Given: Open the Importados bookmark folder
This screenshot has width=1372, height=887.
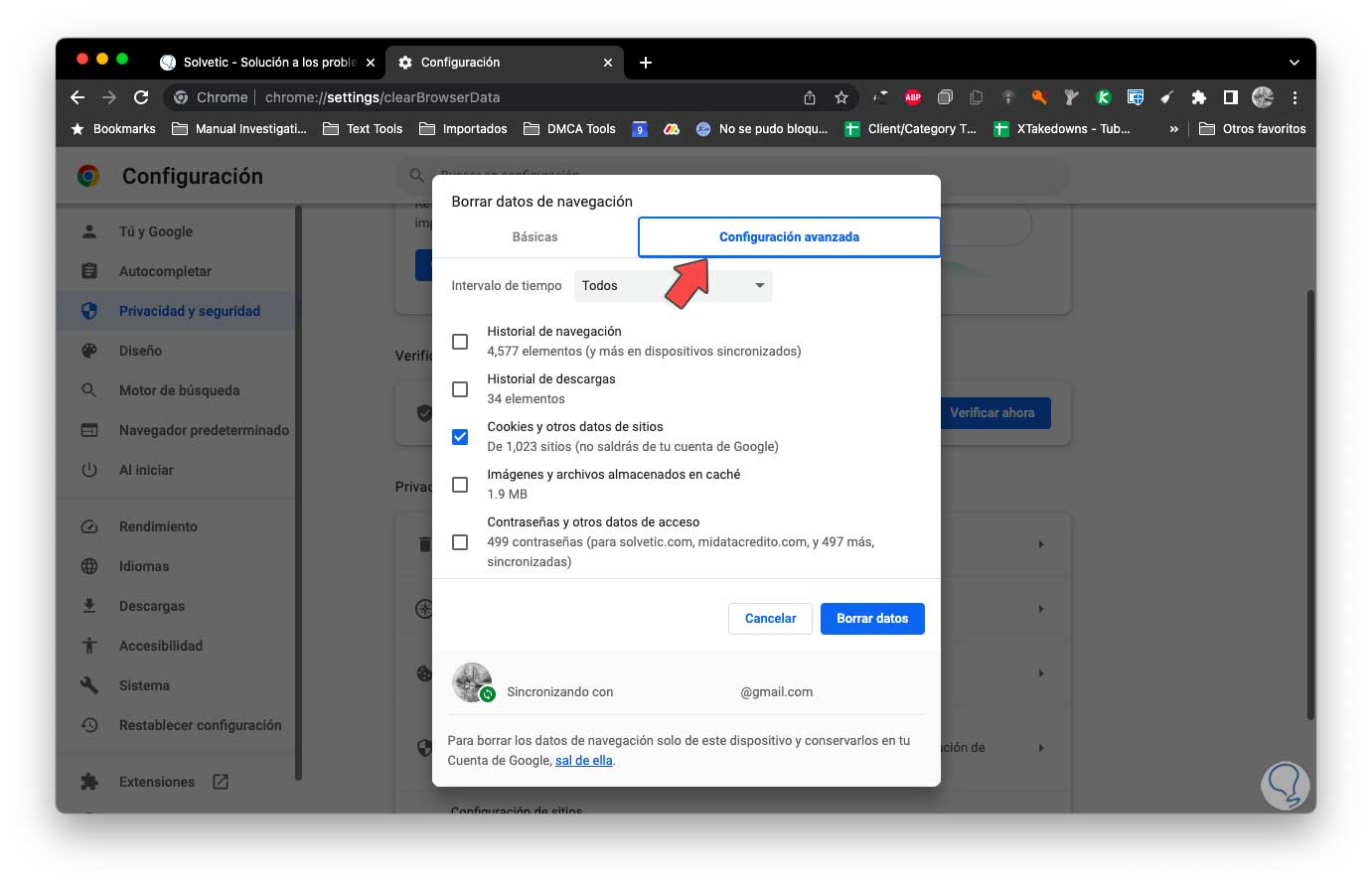Looking at the screenshot, I should pos(463,129).
